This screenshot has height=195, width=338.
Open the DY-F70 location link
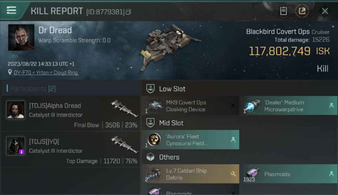coord(46,73)
